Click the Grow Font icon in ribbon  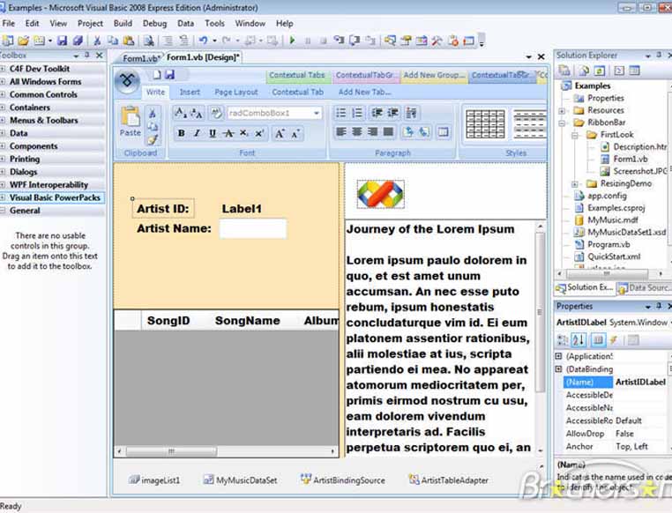pyautogui.click(x=280, y=133)
